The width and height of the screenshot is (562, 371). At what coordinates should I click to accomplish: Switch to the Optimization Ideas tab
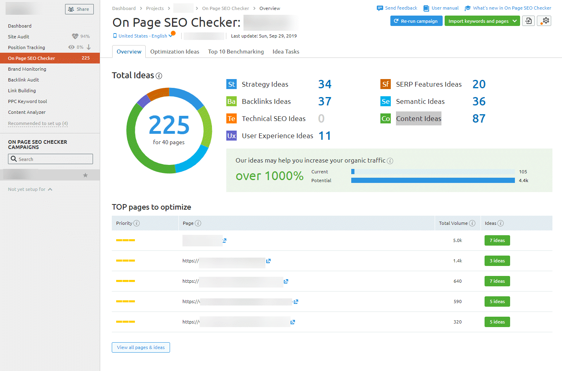click(175, 52)
